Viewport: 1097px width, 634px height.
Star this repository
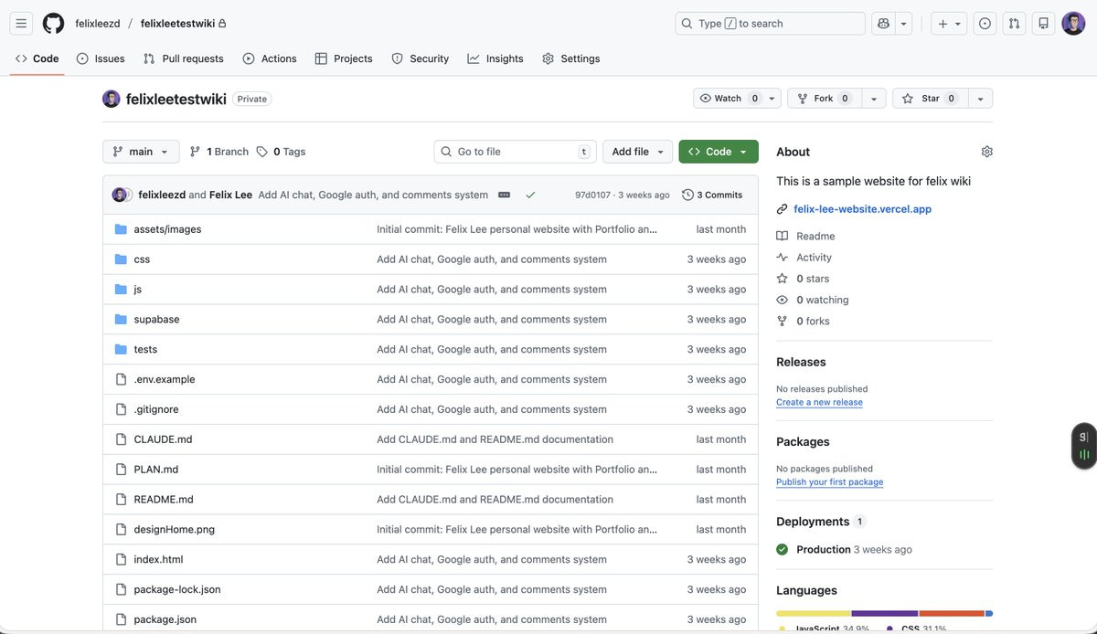pyautogui.click(x=930, y=99)
